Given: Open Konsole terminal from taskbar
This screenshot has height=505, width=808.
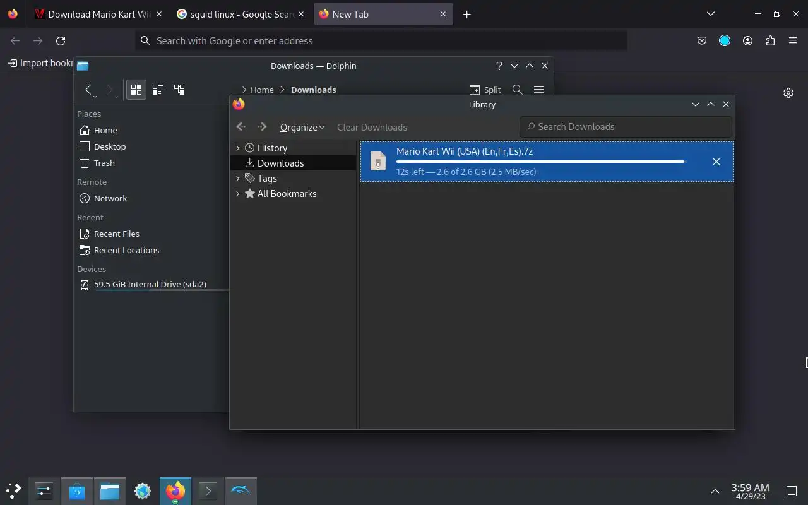Looking at the screenshot, I should 208,490.
